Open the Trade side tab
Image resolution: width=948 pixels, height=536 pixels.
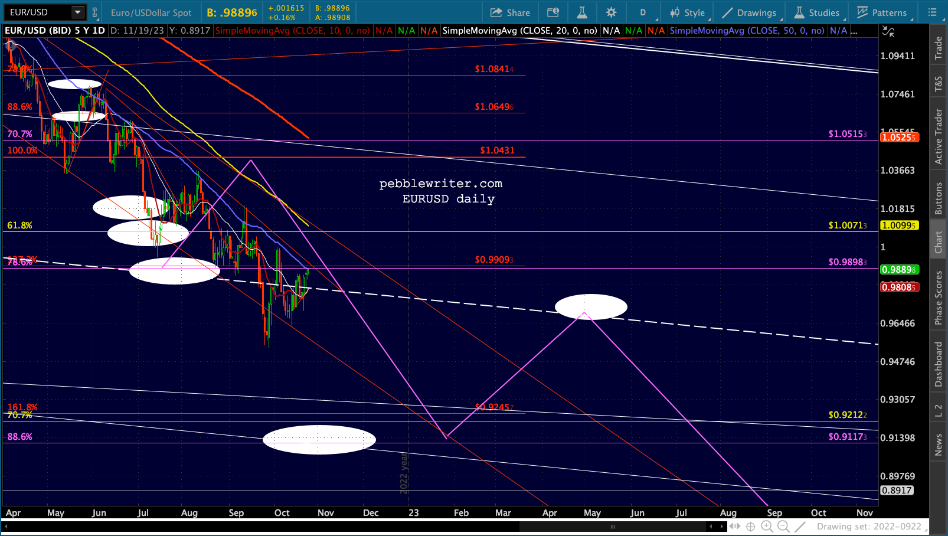938,48
